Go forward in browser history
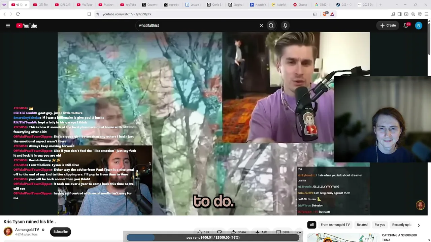Viewport: 431px width, 242px height. point(11,14)
